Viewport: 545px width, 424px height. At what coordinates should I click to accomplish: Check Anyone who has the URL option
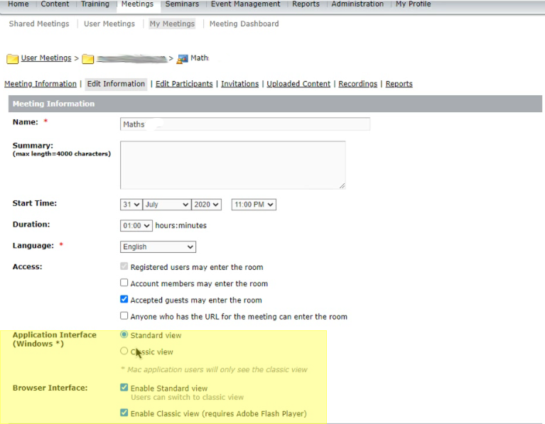pos(124,316)
